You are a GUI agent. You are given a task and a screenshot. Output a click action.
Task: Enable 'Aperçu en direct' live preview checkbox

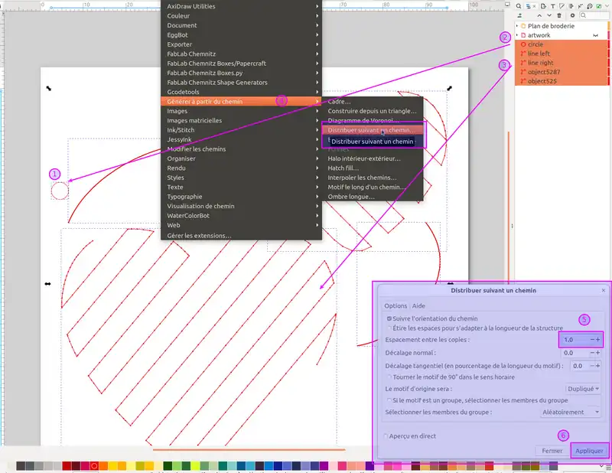tap(387, 435)
